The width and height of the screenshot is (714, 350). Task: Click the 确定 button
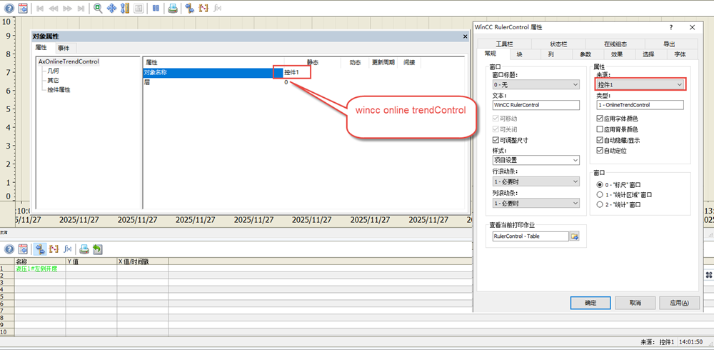pos(590,302)
